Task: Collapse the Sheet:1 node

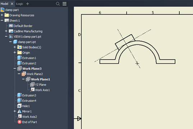Action: click(2, 20)
